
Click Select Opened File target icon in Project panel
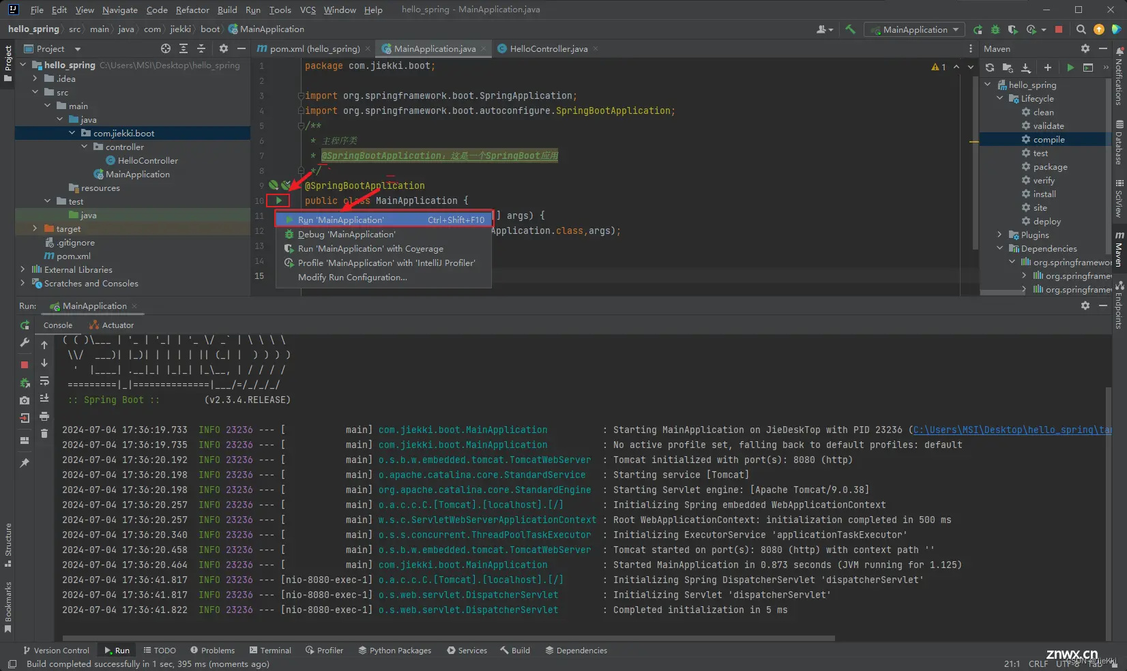(x=166, y=48)
